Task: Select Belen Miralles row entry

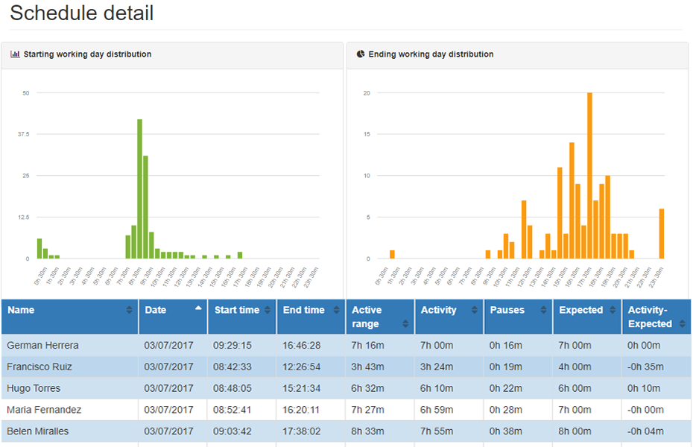Action: point(39,432)
